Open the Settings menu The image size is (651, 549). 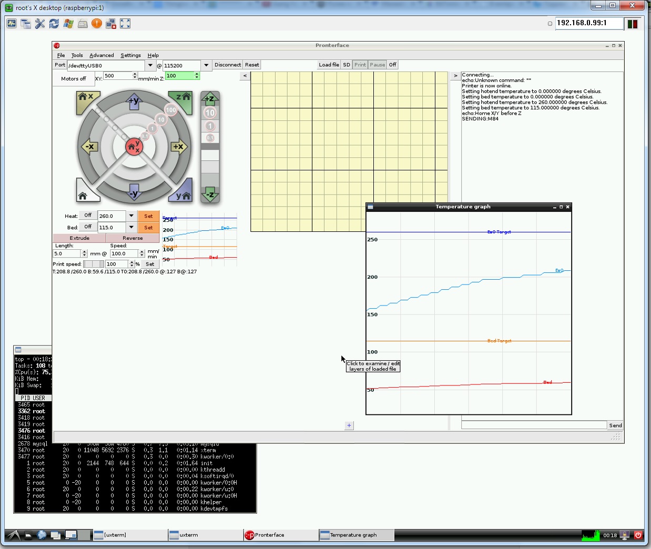(x=130, y=55)
